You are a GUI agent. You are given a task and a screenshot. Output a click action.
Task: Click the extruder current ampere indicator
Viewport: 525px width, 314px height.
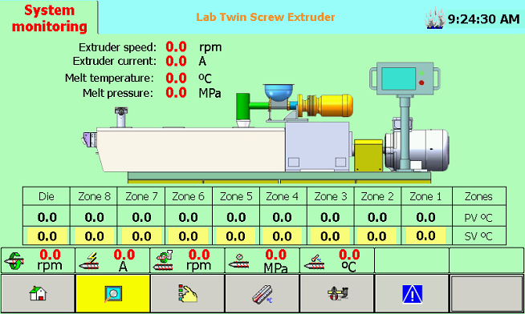(112, 260)
